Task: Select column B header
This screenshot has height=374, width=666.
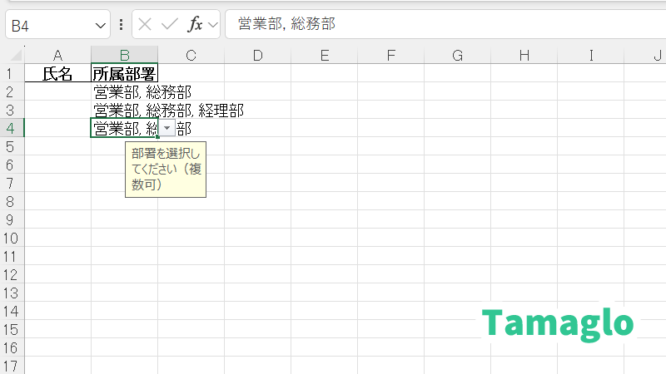Action: (124, 56)
